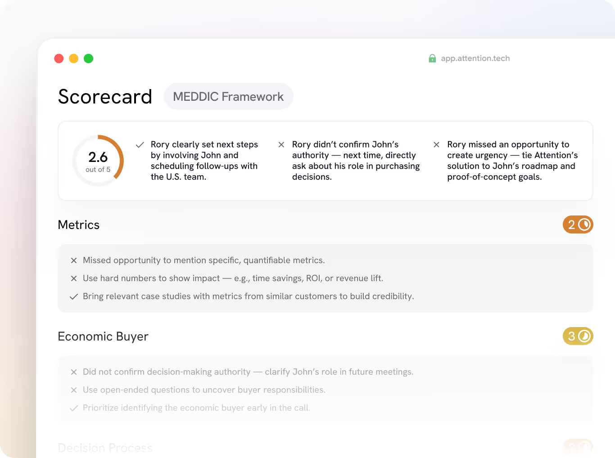Click the X icon next to "Did not confirm decision-making authority"
615x458 pixels.
coord(74,372)
